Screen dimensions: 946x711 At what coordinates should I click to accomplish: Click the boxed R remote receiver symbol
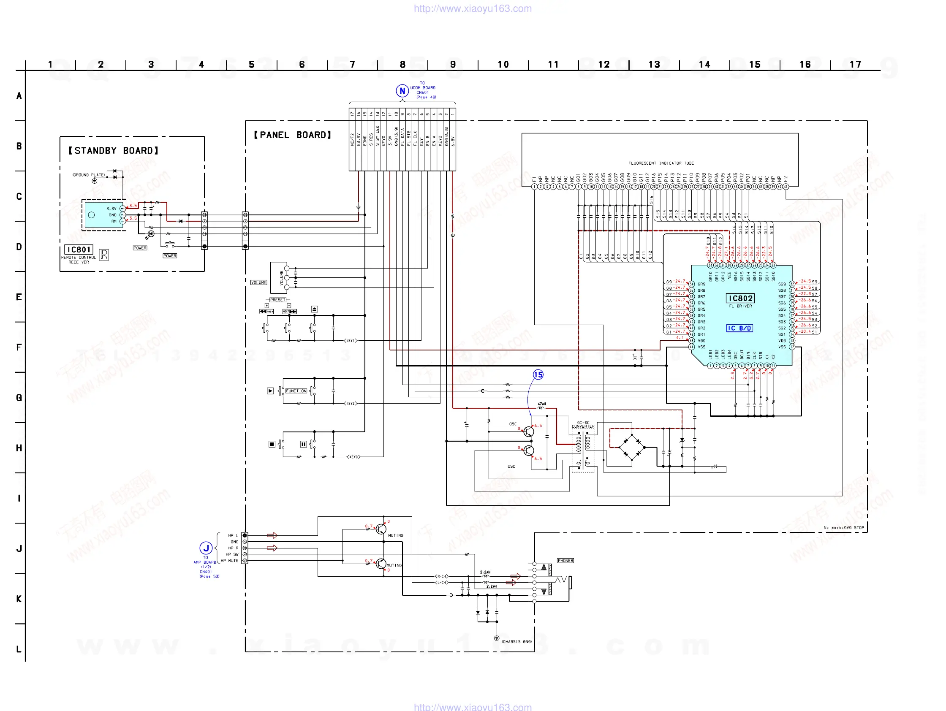click(104, 255)
